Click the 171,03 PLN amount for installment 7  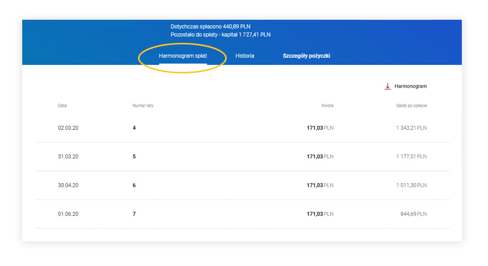tap(320, 214)
